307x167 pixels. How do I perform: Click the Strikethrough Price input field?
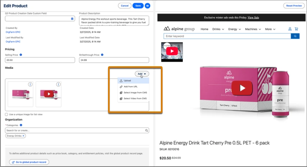(114, 60)
